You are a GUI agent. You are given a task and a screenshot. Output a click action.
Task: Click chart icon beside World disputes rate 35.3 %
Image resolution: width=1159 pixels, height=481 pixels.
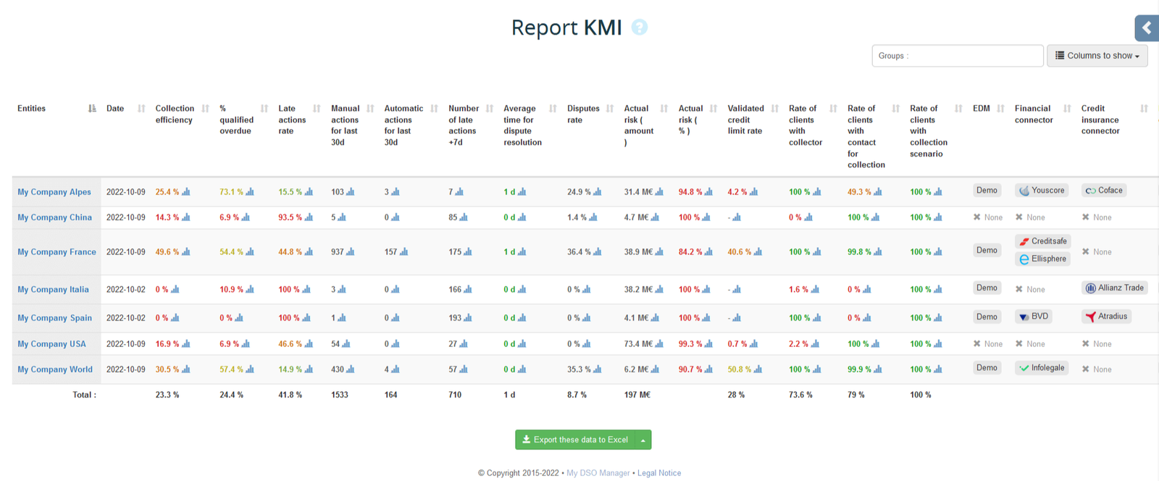pos(598,369)
